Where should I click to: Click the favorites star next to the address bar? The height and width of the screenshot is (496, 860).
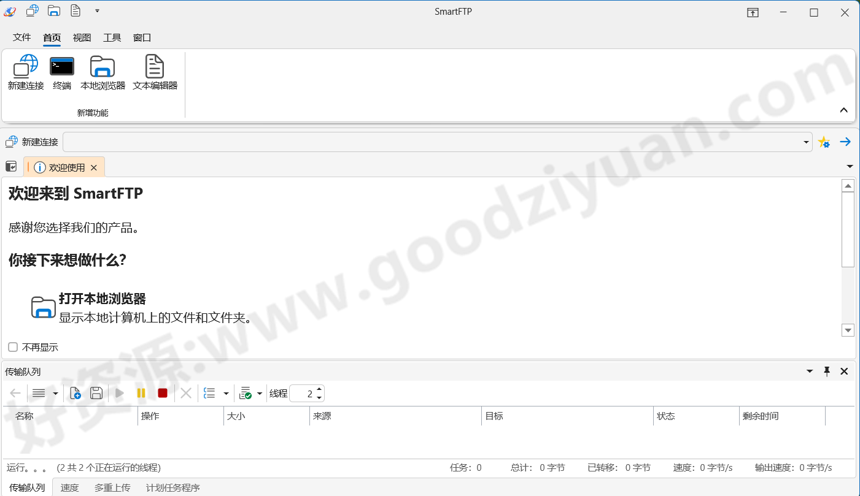click(x=824, y=142)
